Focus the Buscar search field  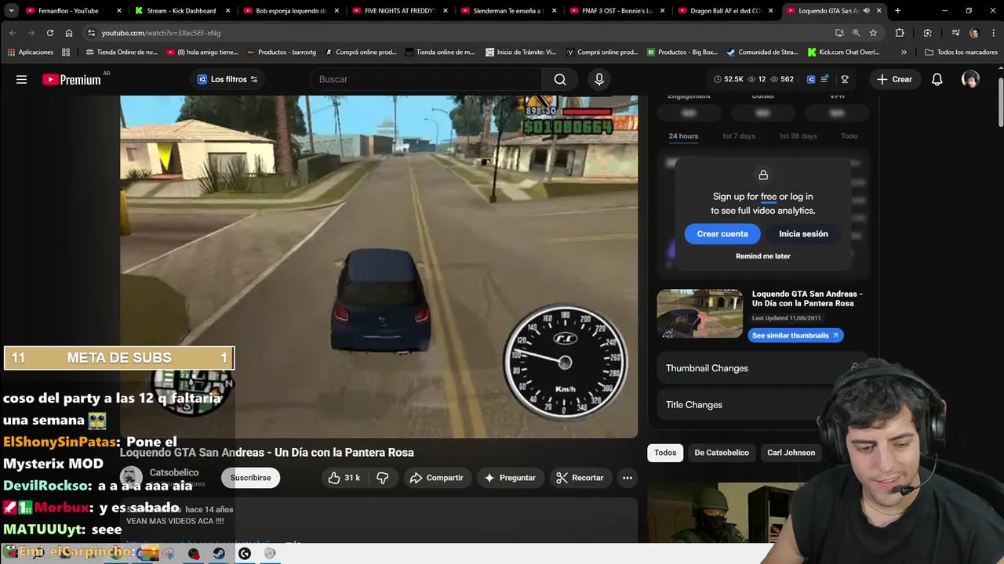(427, 79)
